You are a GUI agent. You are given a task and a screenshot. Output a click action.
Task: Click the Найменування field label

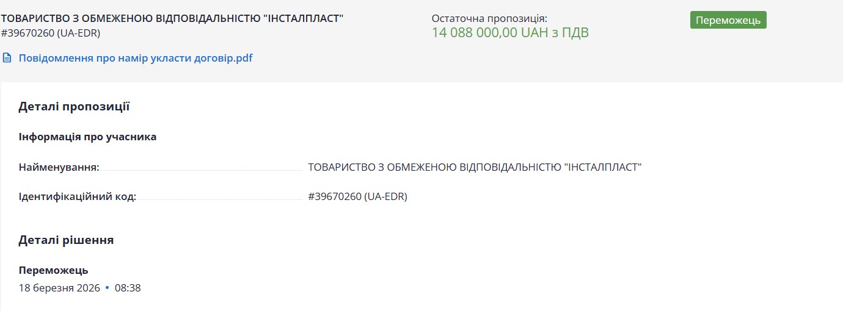pos(59,167)
